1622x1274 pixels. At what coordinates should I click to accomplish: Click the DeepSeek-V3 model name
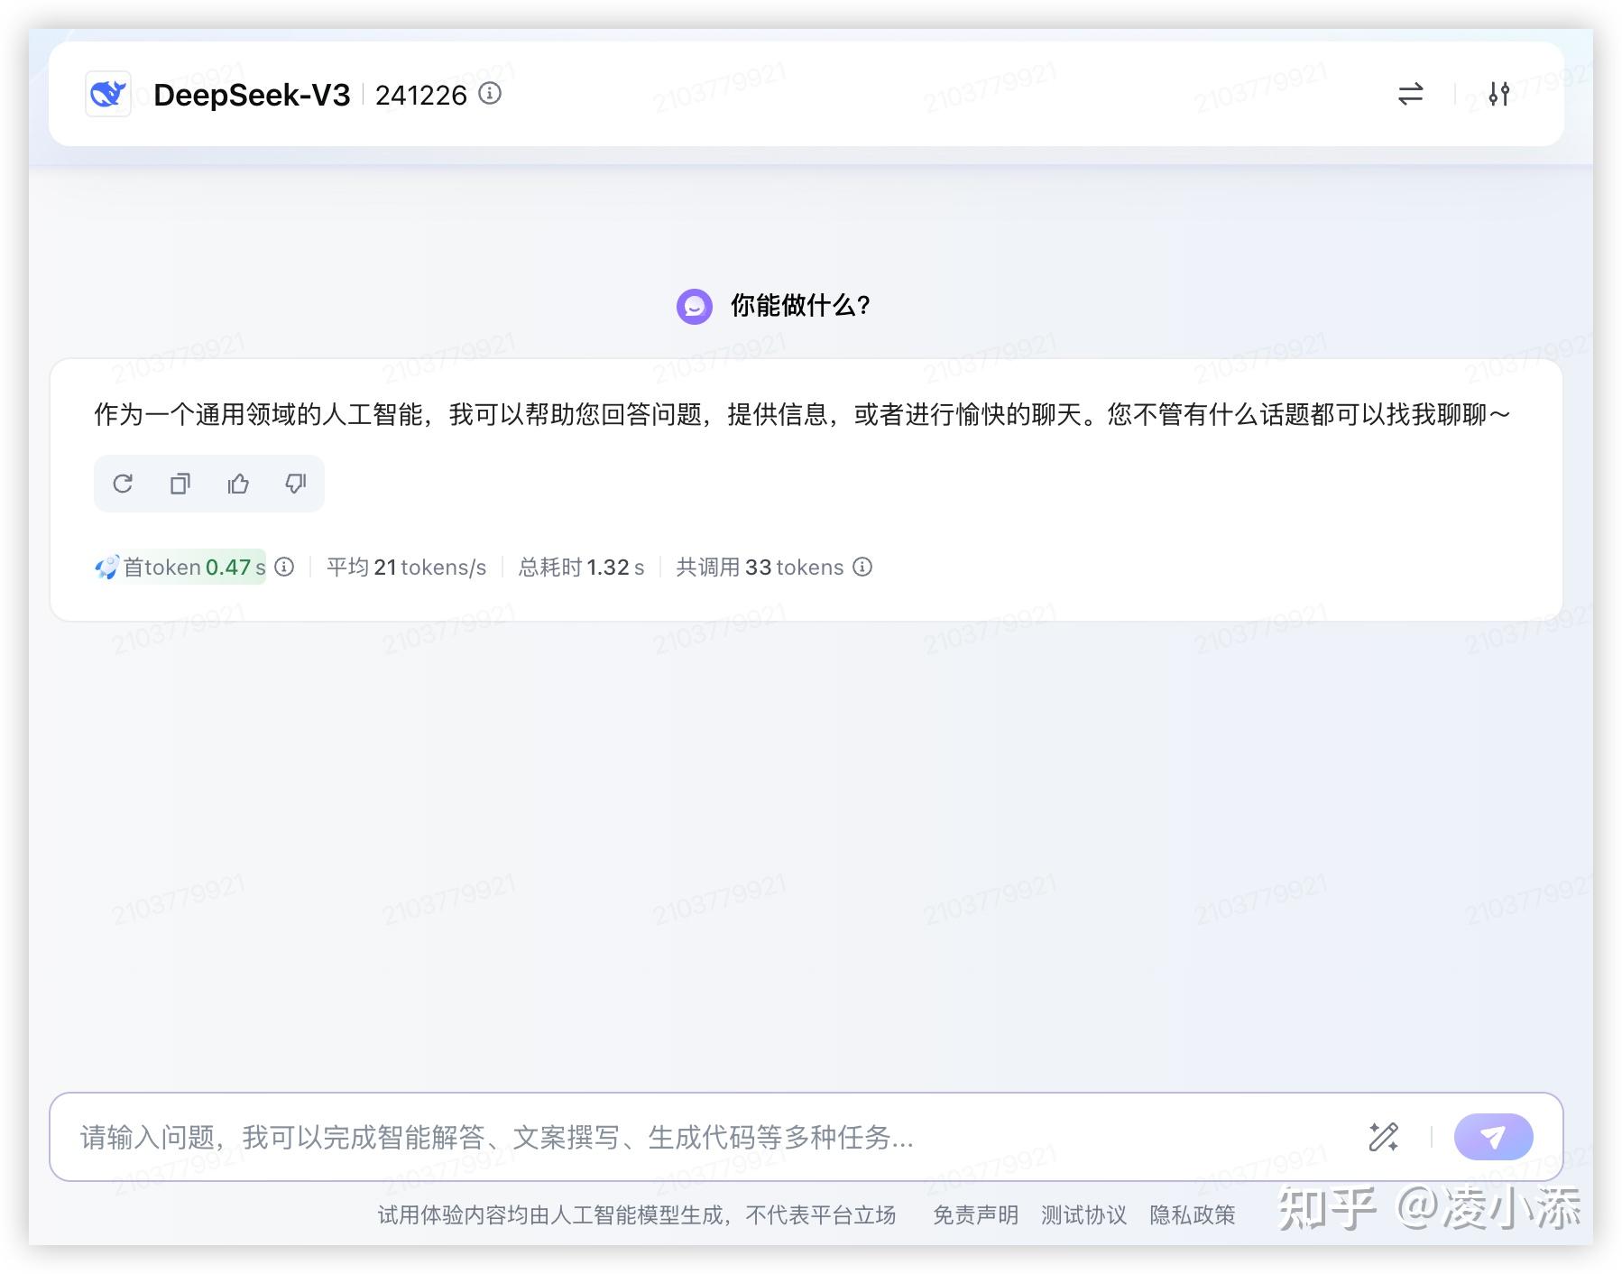point(252,95)
